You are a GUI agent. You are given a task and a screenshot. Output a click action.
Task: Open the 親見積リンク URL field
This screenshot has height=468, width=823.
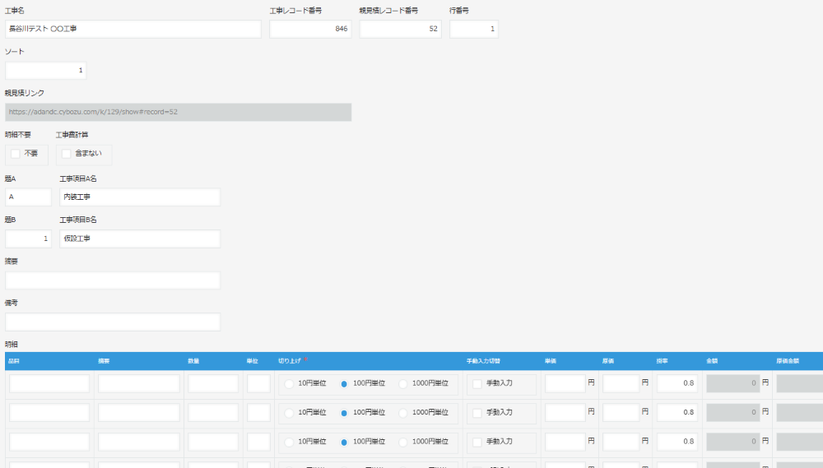(178, 112)
